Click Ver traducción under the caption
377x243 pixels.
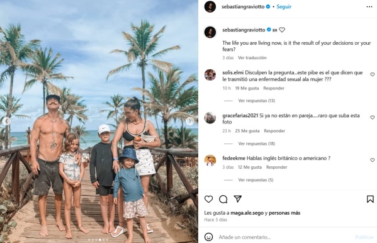[252, 58]
